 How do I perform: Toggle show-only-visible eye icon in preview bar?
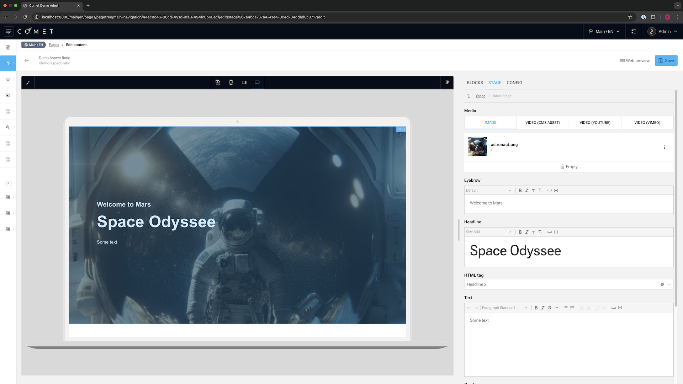[x=447, y=82]
